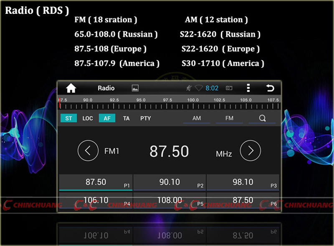Click the search magnifier icon
This screenshot has width=334, height=246.
pos(262,118)
